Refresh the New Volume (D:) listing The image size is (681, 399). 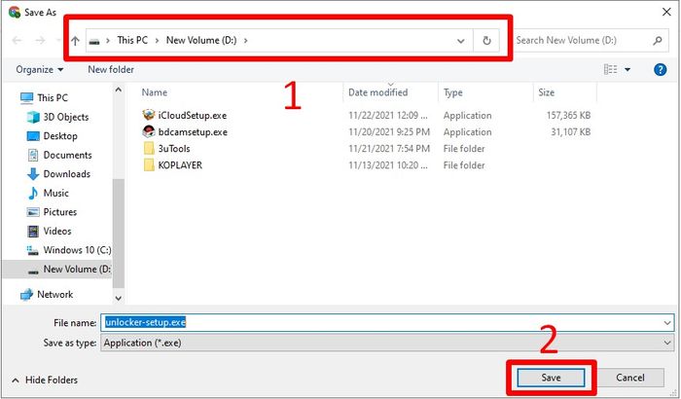[486, 41]
